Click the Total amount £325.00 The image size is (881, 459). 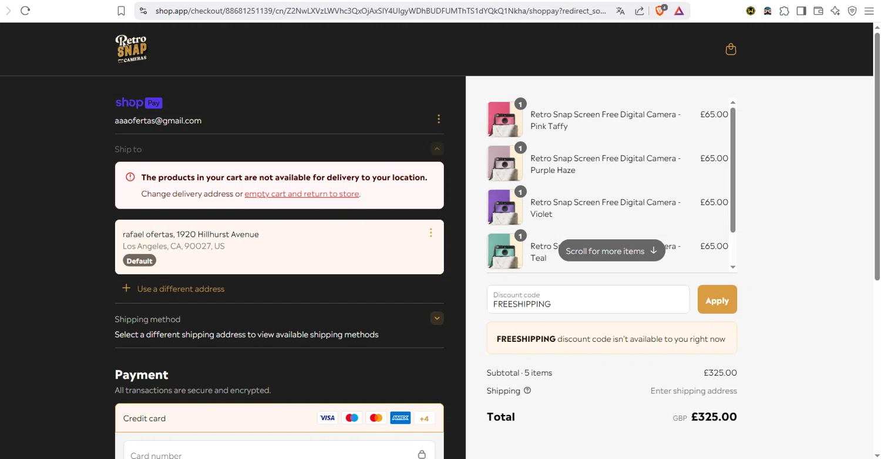[714, 417]
